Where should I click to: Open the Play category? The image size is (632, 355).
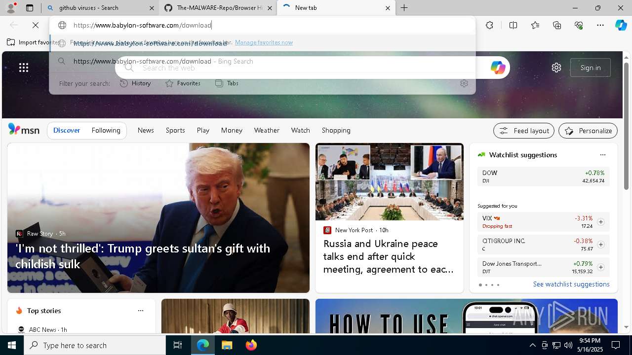[x=203, y=130]
